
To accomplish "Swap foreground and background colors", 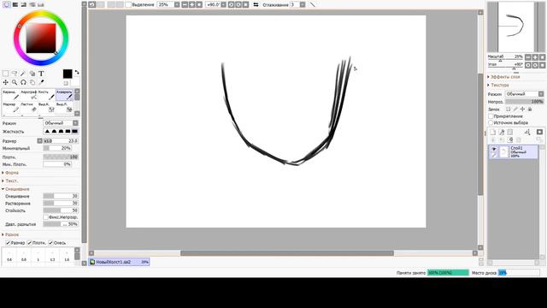I will 77,72.
